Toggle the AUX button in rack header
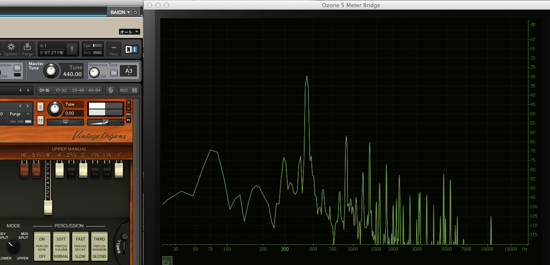The image size is (550, 265). (124, 90)
